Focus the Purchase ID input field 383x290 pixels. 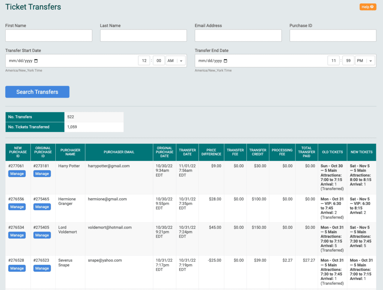333,36
